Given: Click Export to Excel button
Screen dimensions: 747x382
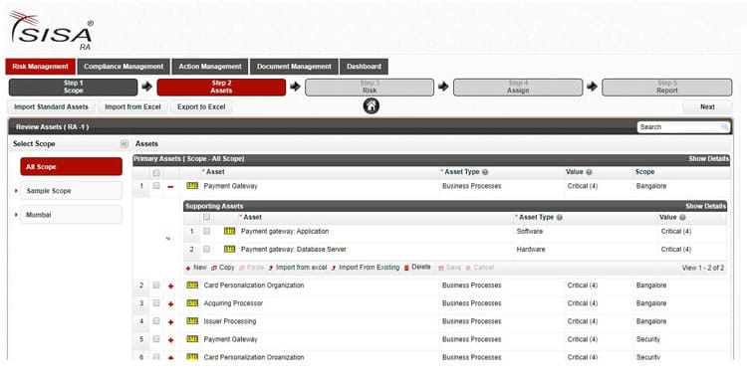Looking at the screenshot, I should (201, 107).
